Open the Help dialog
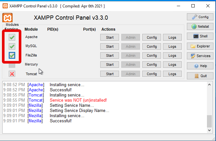Screen dimensions: 216x141 pos(200,66)
